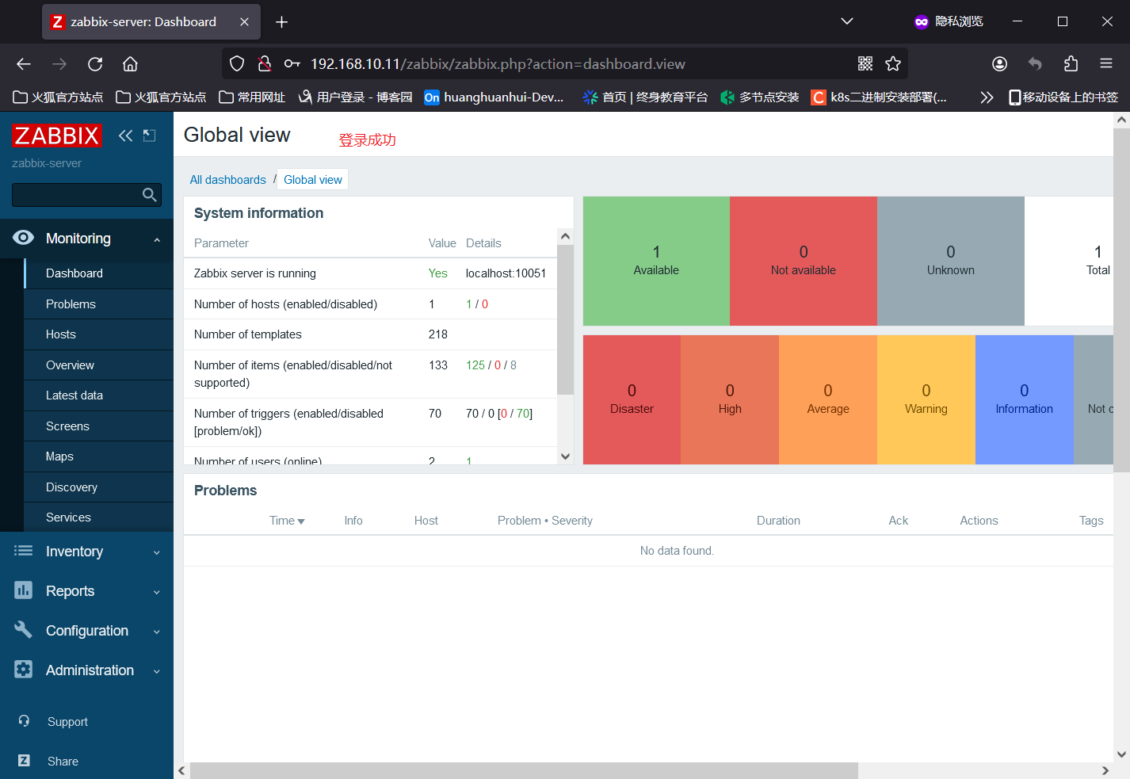Click the insecure connection lock icon

(x=265, y=64)
